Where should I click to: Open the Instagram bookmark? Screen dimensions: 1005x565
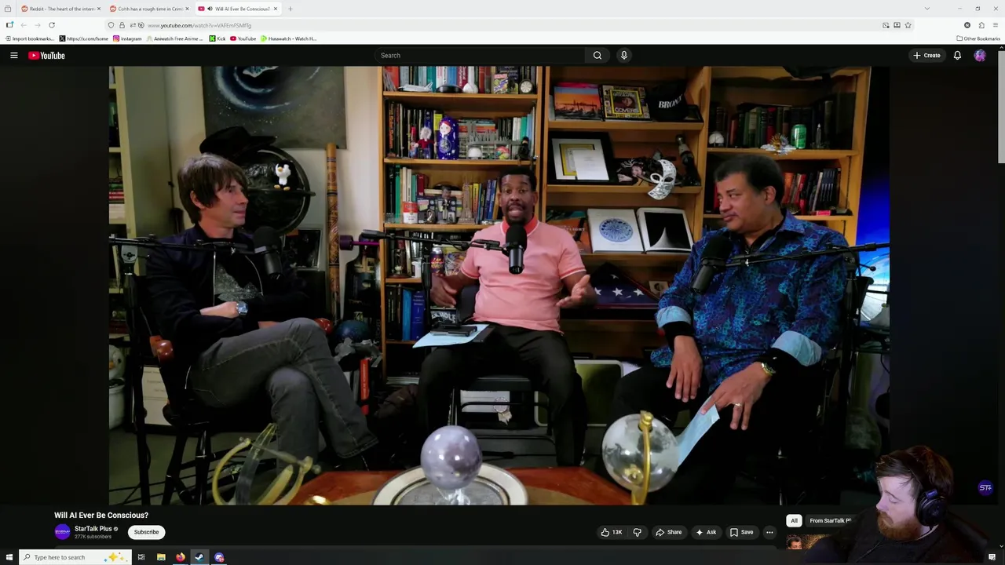click(127, 38)
